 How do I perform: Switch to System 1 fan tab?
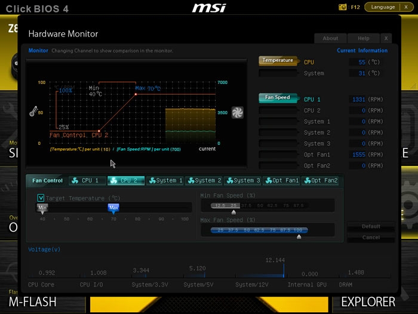(165, 181)
